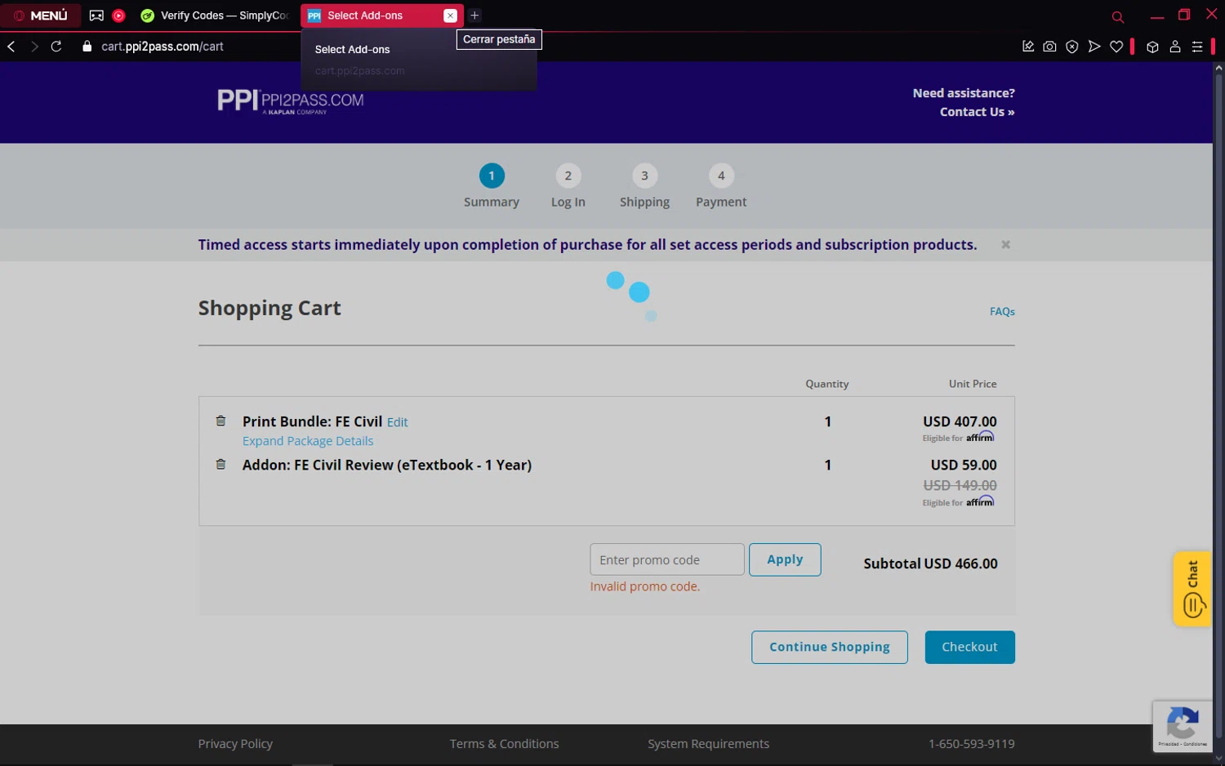Open System Requirements footer link
The height and width of the screenshot is (766, 1225).
(x=708, y=744)
